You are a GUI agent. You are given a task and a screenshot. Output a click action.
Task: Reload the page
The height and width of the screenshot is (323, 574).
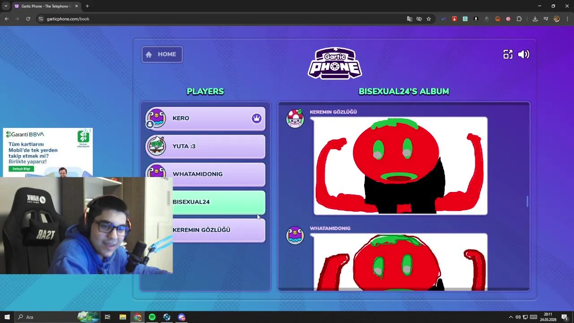point(28,19)
